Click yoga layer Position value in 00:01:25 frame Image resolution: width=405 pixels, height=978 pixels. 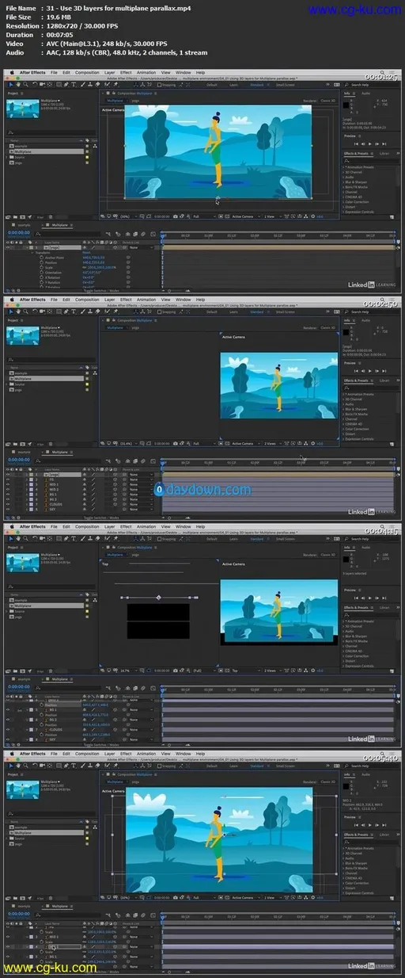tap(92, 262)
